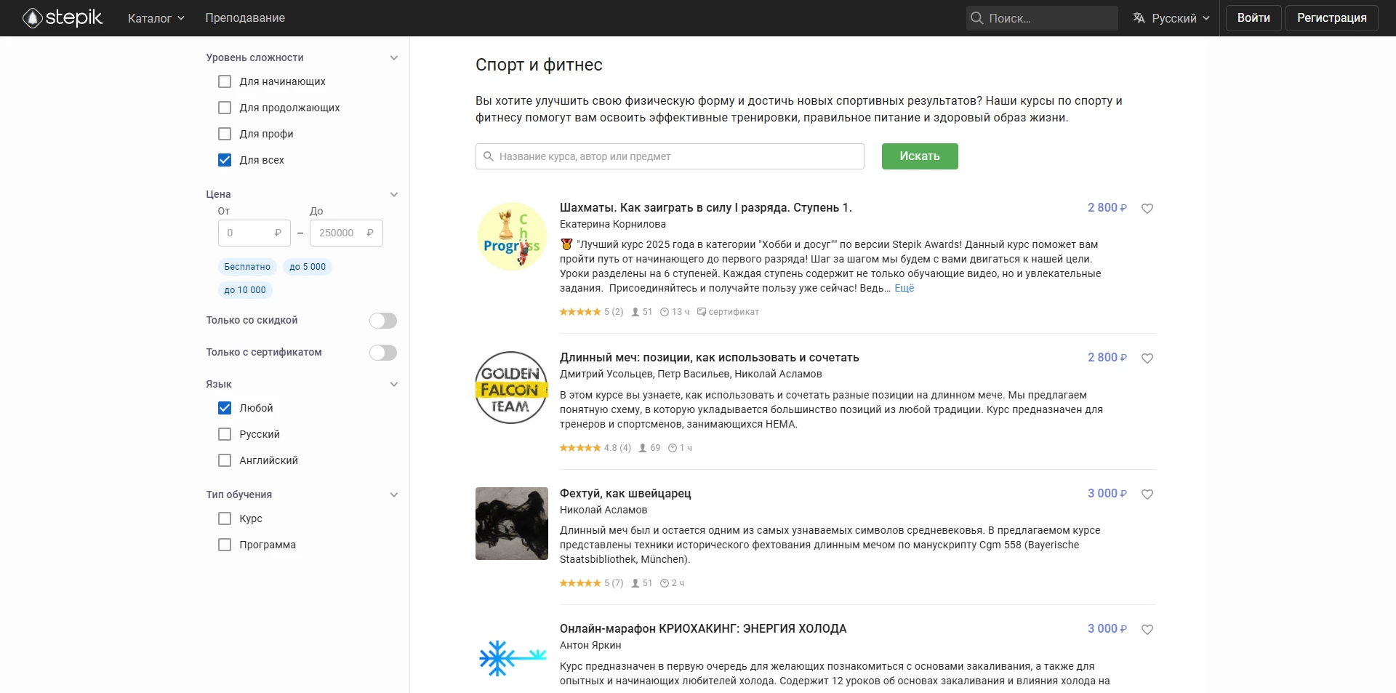Click heart icon for Фехтуй, как швейцарец
Image resolution: width=1396 pixels, height=693 pixels.
click(1147, 494)
